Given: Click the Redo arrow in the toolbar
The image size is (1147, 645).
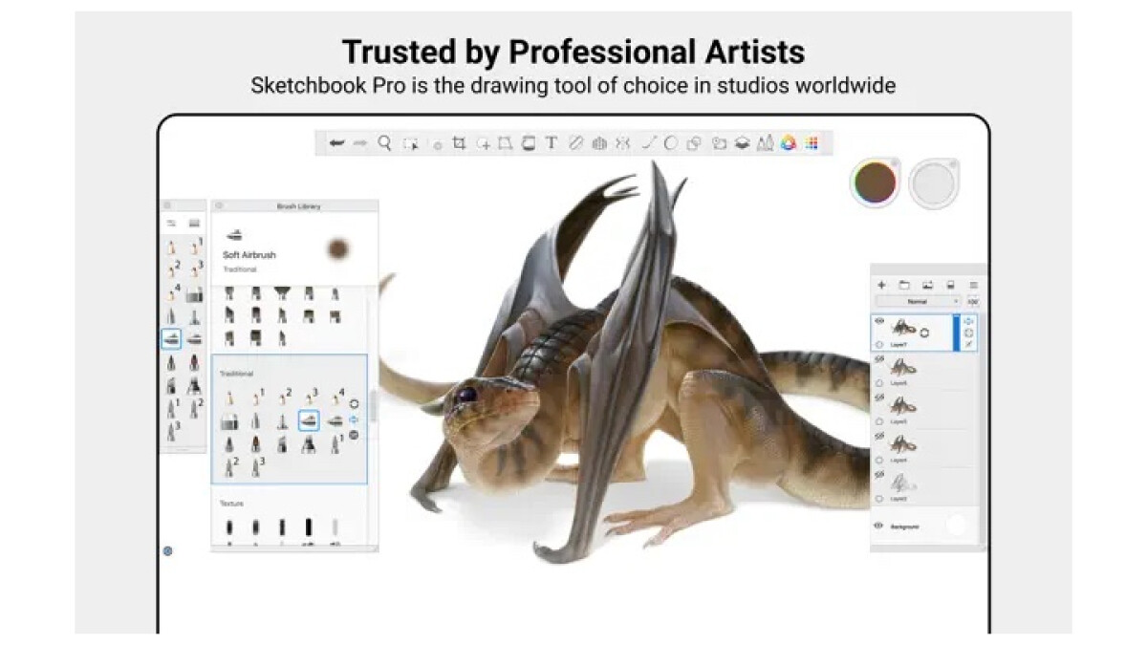Looking at the screenshot, I should pos(359,143).
